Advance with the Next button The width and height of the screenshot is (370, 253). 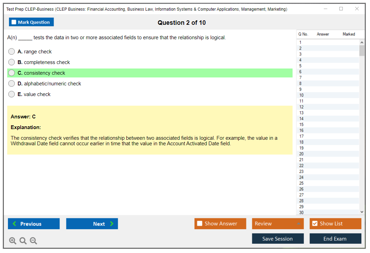coord(92,224)
